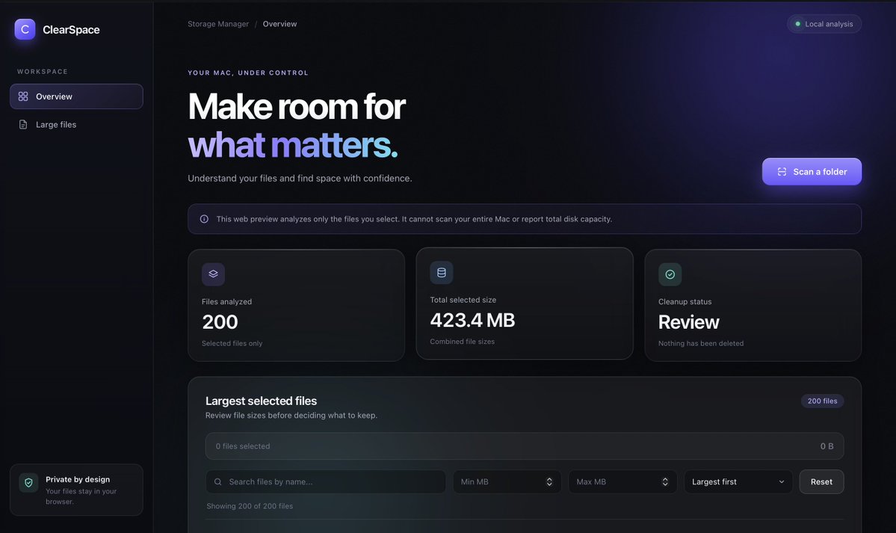Open the Large files sidebar item

click(x=76, y=124)
